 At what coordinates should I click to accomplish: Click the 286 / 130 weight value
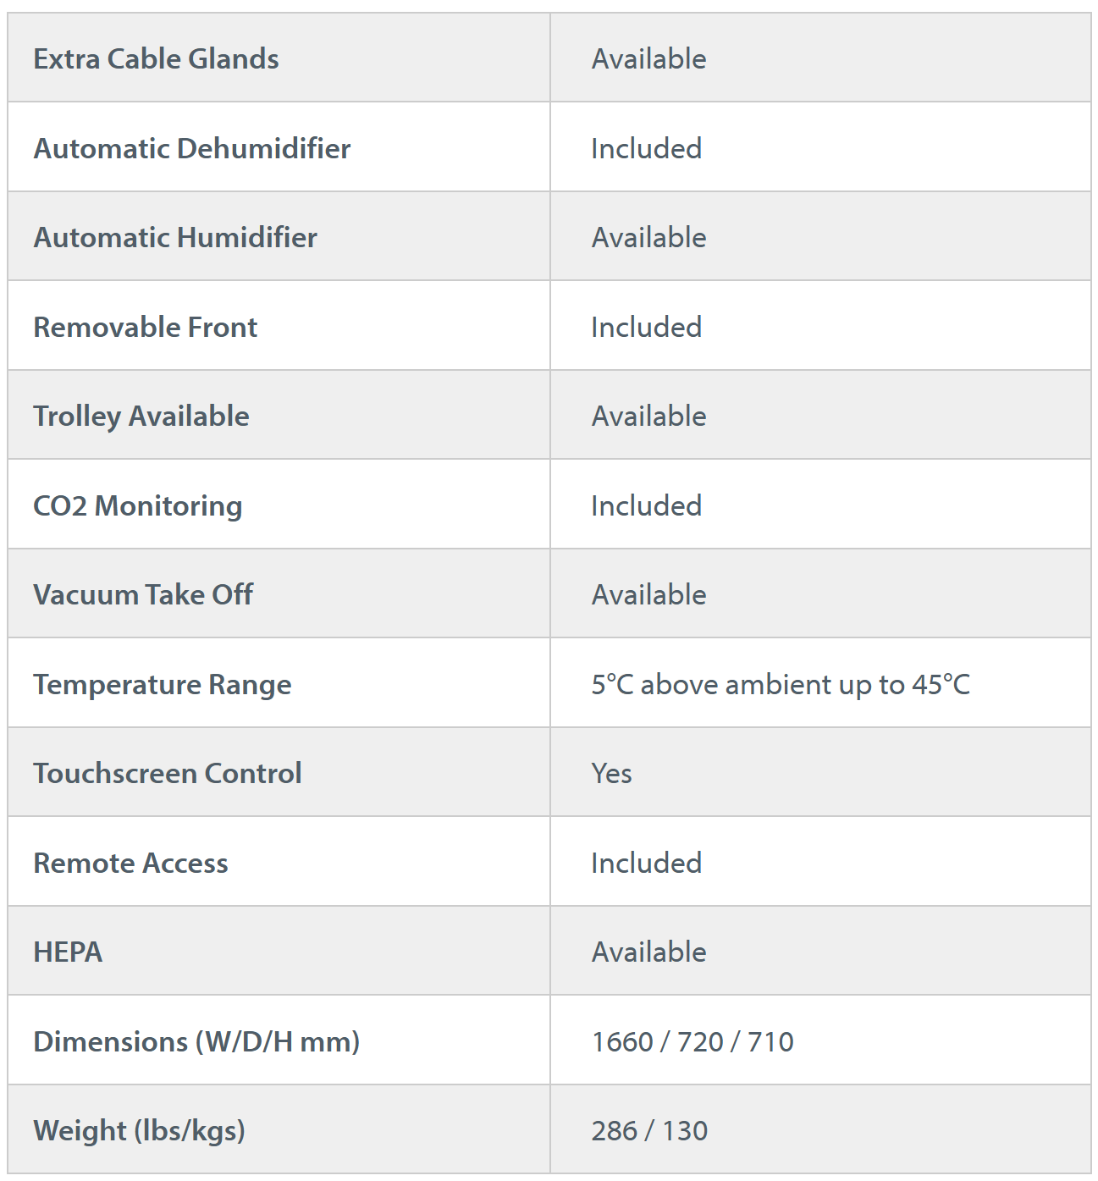pyautogui.click(x=649, y=1130)
